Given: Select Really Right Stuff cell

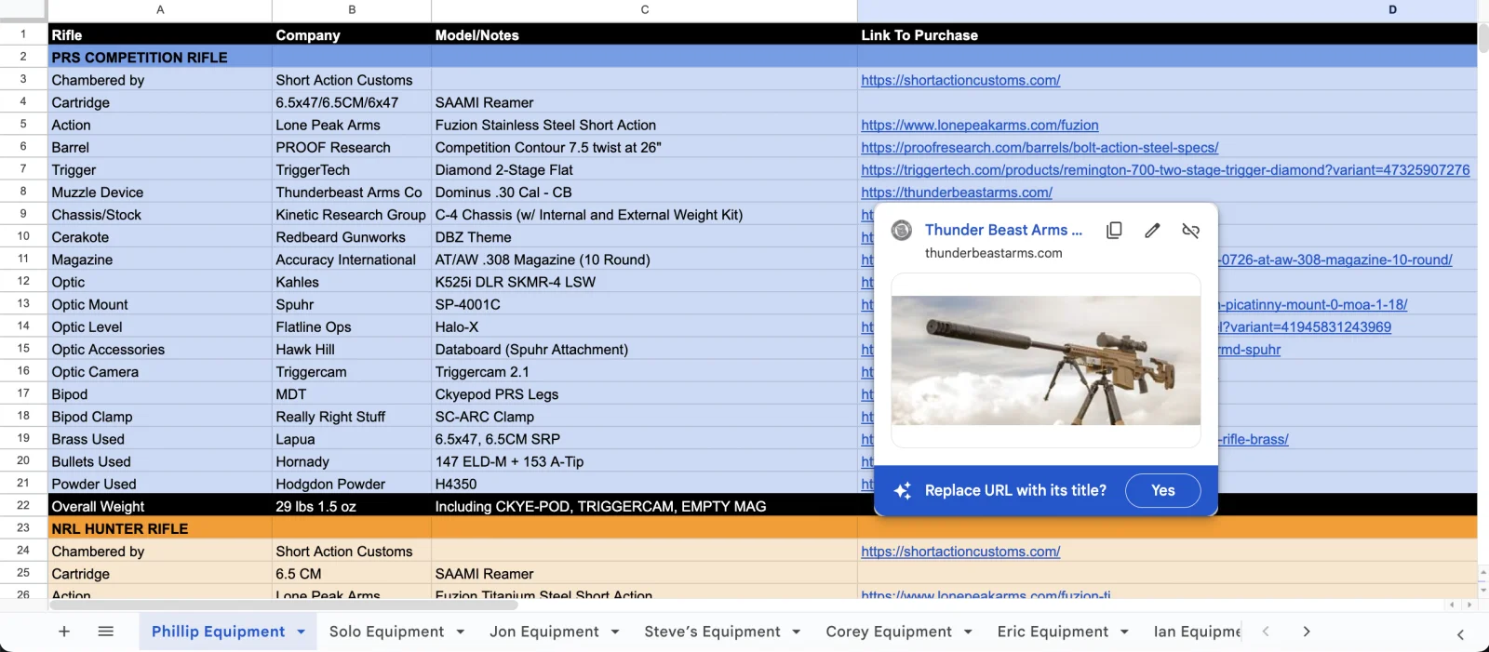Looking at the screenshot, I should 352,417.
